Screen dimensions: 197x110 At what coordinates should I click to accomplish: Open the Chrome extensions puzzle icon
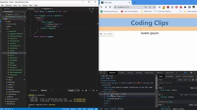tap(185, 7)
